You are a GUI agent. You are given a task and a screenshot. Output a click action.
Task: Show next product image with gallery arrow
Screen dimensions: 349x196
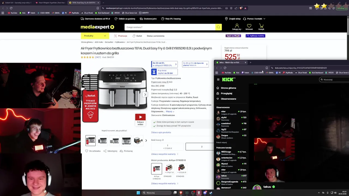click(x=145, y=94)
